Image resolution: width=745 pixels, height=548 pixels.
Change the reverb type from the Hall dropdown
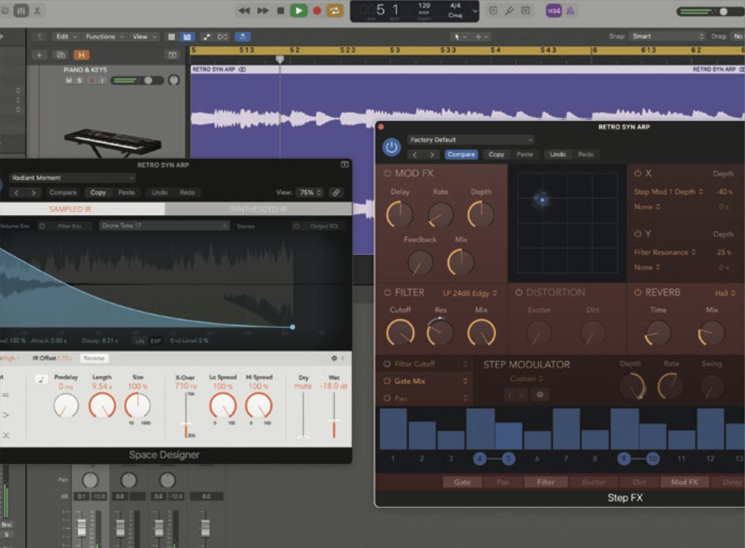pyautogui.click(x=725, y=292)
